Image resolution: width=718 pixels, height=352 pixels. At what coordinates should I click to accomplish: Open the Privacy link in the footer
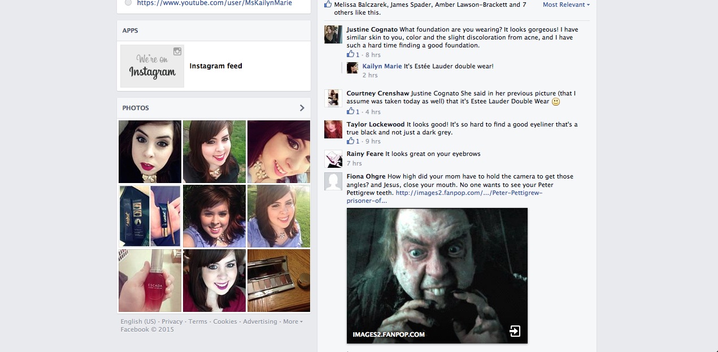(172, 321)
